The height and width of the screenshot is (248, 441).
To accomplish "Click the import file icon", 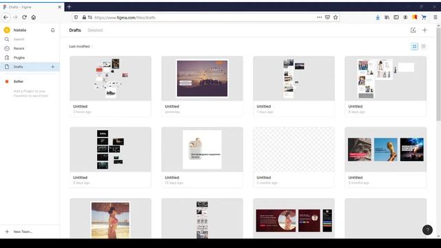I will [413, 30].
